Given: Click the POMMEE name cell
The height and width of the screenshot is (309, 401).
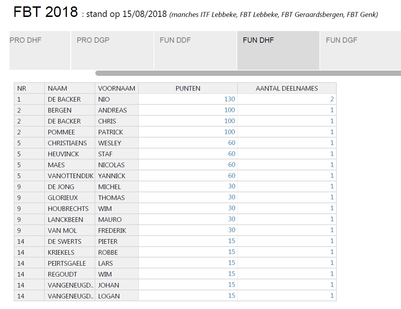Looking at the screenshot, I should pos(70,132).
